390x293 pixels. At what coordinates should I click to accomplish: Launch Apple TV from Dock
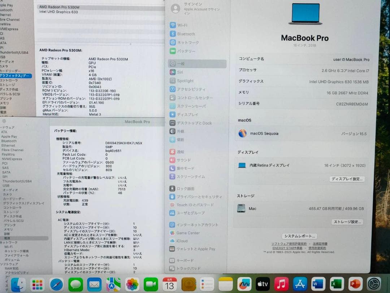(x=263, y=284)
